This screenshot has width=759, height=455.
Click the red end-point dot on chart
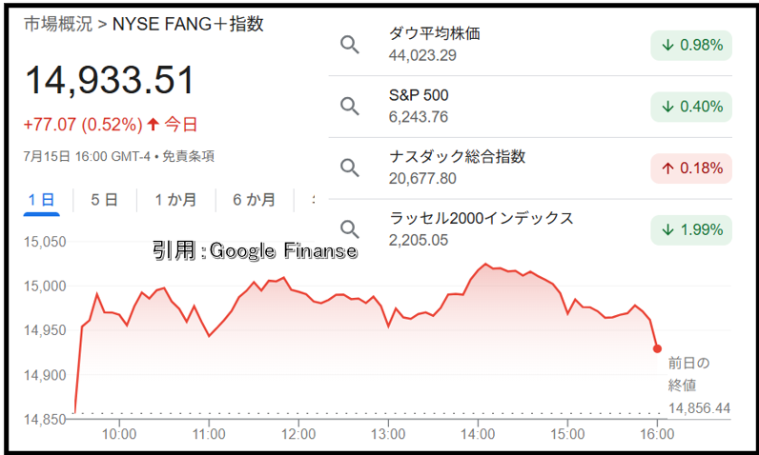coord(657,348)
